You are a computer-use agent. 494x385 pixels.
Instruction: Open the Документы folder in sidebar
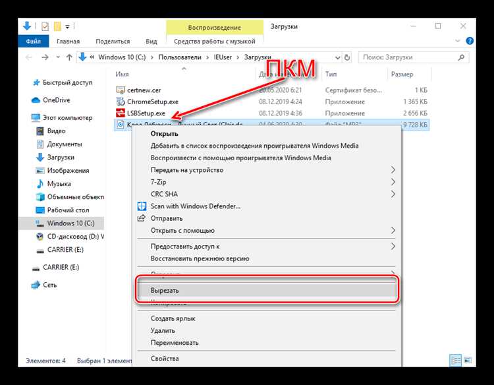pos(59,144)
